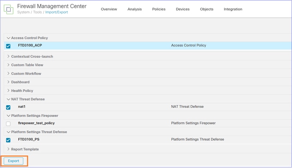The image size is (292, 168).
Task: Open the Analysis menu
Action: click(134, 9)
